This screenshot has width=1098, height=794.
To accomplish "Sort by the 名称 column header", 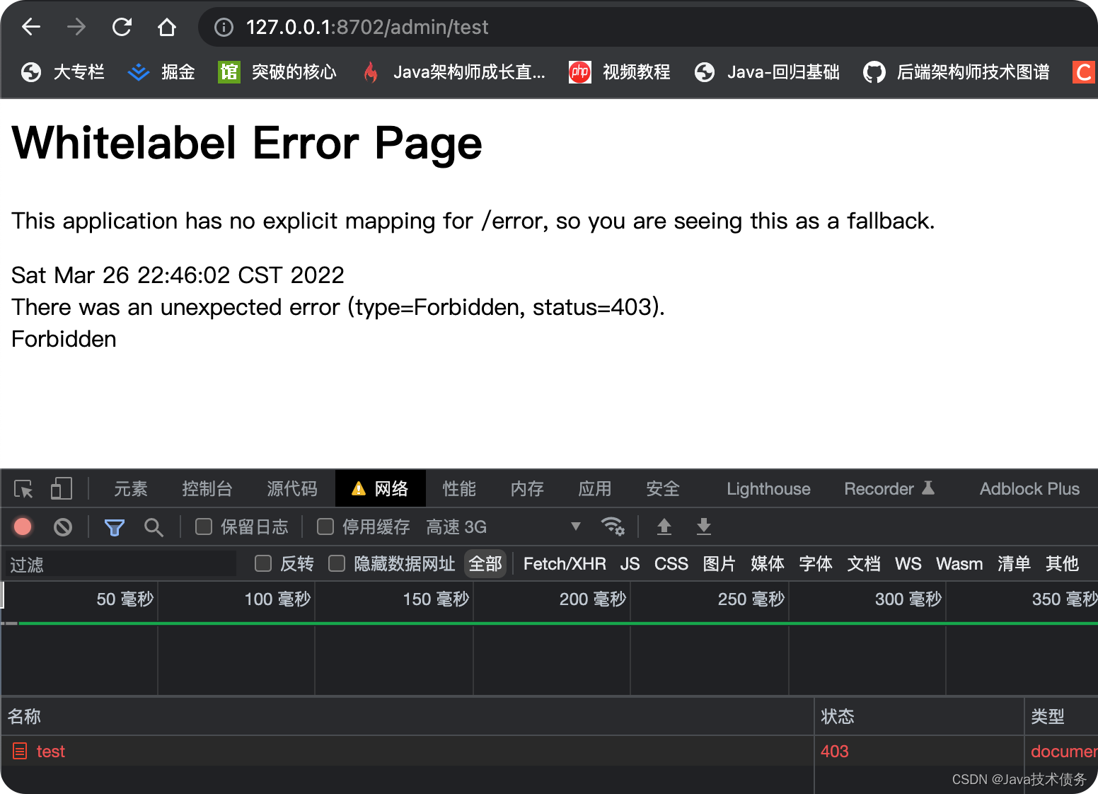I will (x=408, y=716).
